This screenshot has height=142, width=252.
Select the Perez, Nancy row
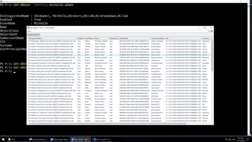119,71
